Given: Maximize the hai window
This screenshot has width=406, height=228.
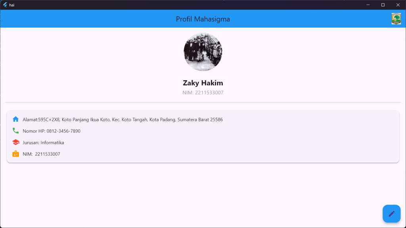Looking at the screenshot, I should [383, 5].
